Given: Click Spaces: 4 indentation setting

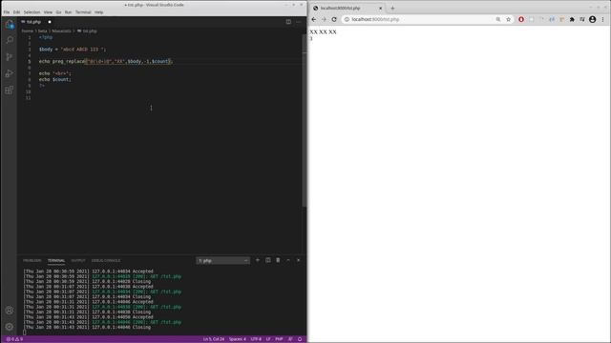Looking at the screenshot, I should click(238, 339).
